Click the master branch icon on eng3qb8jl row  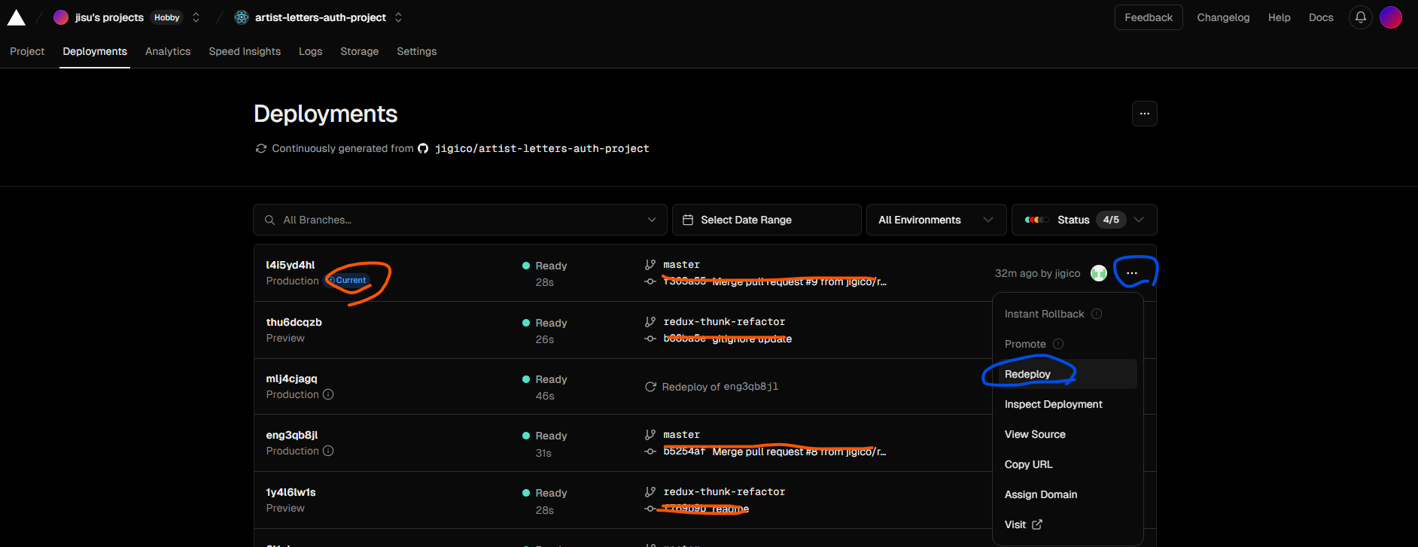click(650, 435)
